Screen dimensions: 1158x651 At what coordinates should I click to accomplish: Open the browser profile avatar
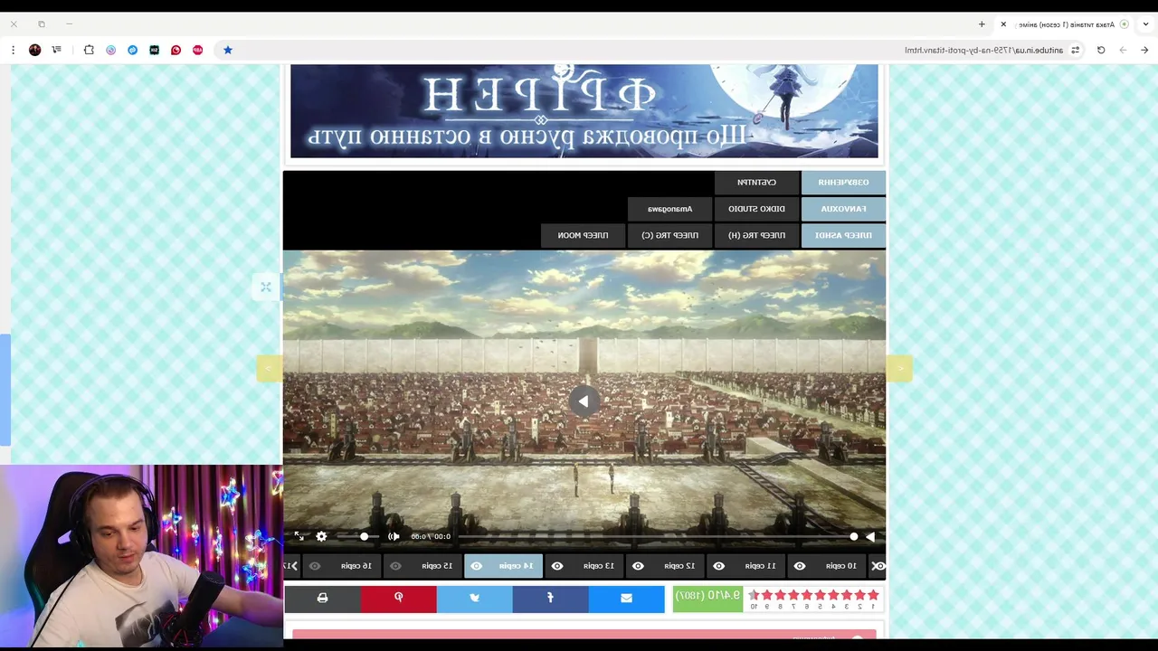point(35,50)
